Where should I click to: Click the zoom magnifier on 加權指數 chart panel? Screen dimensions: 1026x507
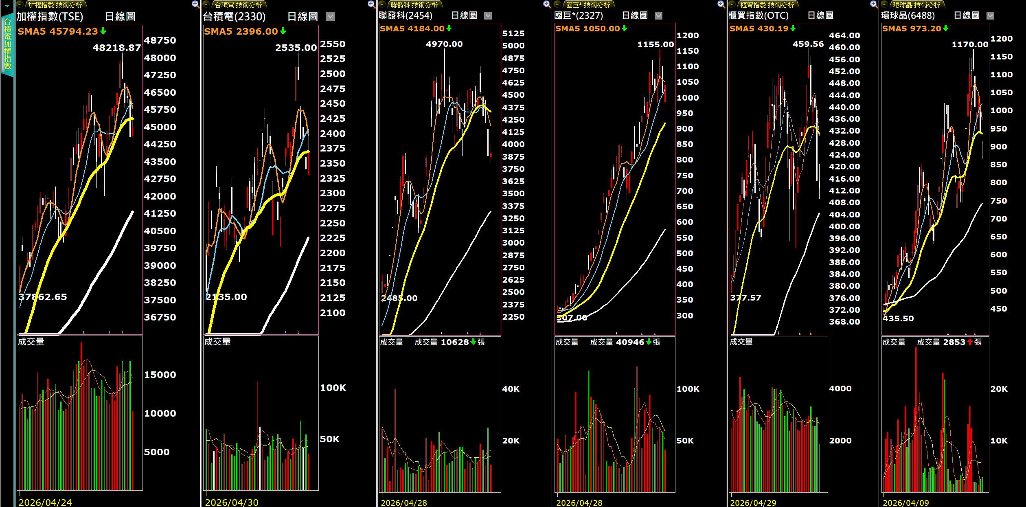click(195, 4)
